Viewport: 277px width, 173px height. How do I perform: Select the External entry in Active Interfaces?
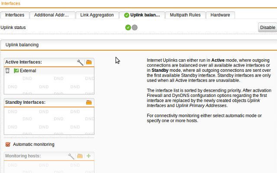pyautogui.click(x=28, y=70)
